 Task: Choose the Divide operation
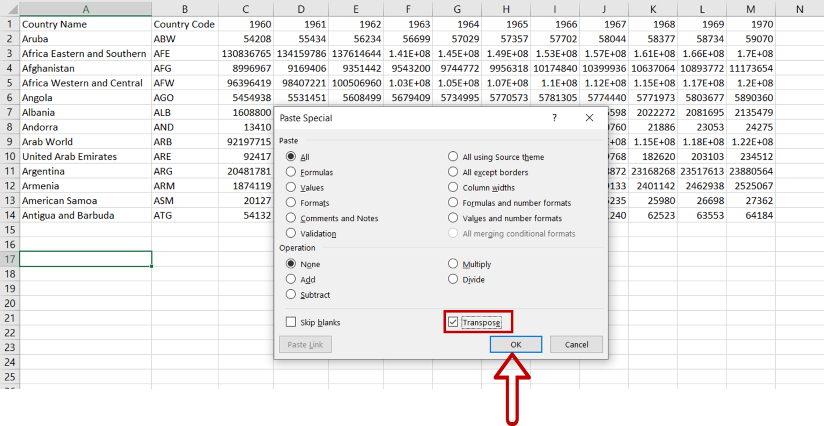point(453,279)
